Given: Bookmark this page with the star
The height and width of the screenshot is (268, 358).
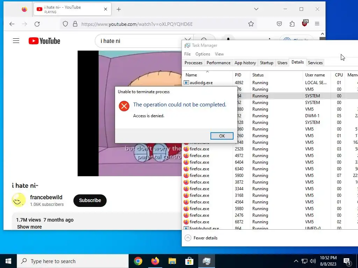Looking at the screenshot, I should pyautogui.click(x=251, y=24).
